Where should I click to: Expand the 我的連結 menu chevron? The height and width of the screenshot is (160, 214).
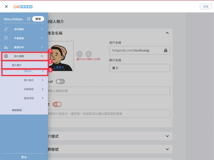coord(42,29)
